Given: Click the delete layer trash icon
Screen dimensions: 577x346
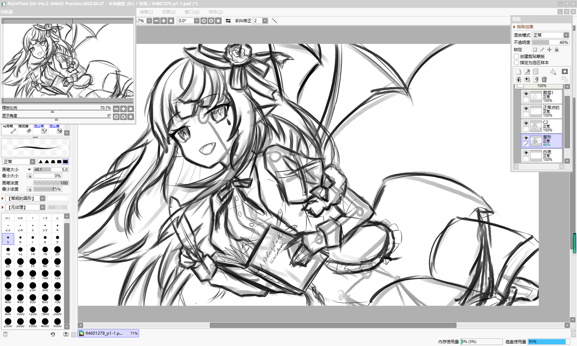Looking at the screenshot, I should tap(544, 80).
